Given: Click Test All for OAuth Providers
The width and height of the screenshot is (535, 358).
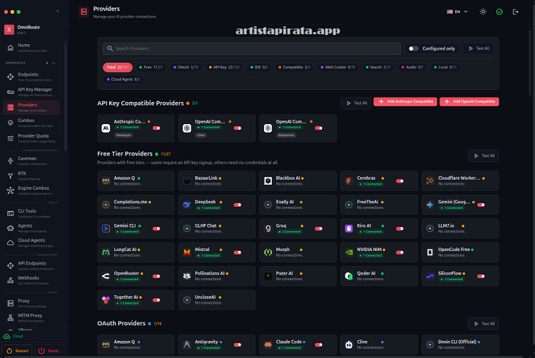Looking at the screenshot, I should tap(484, 324).
